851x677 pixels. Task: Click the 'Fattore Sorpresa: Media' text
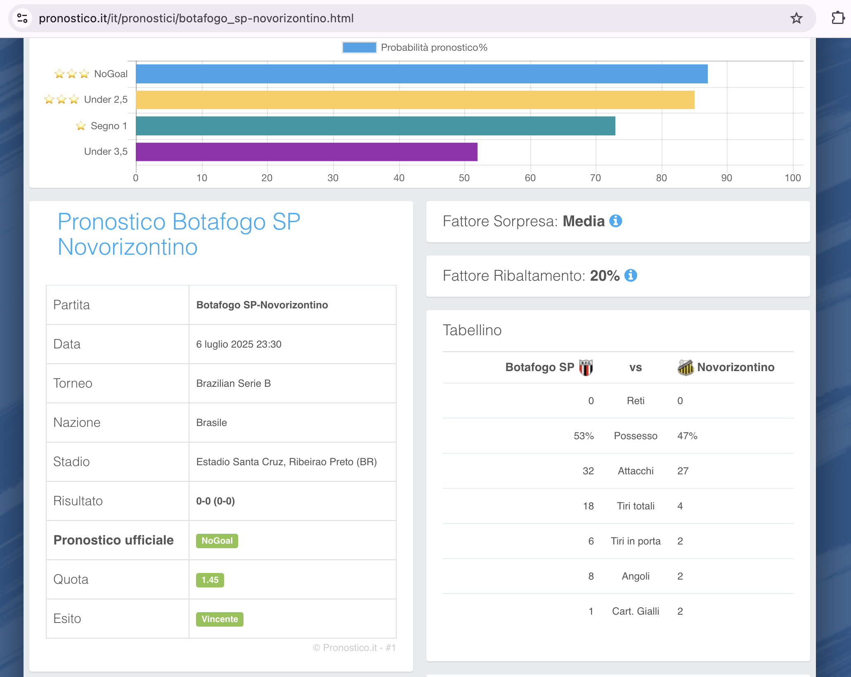pyautogui.click(x=524, y=221)
